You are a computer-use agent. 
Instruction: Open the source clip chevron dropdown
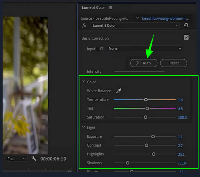click(x=137, y=18)
